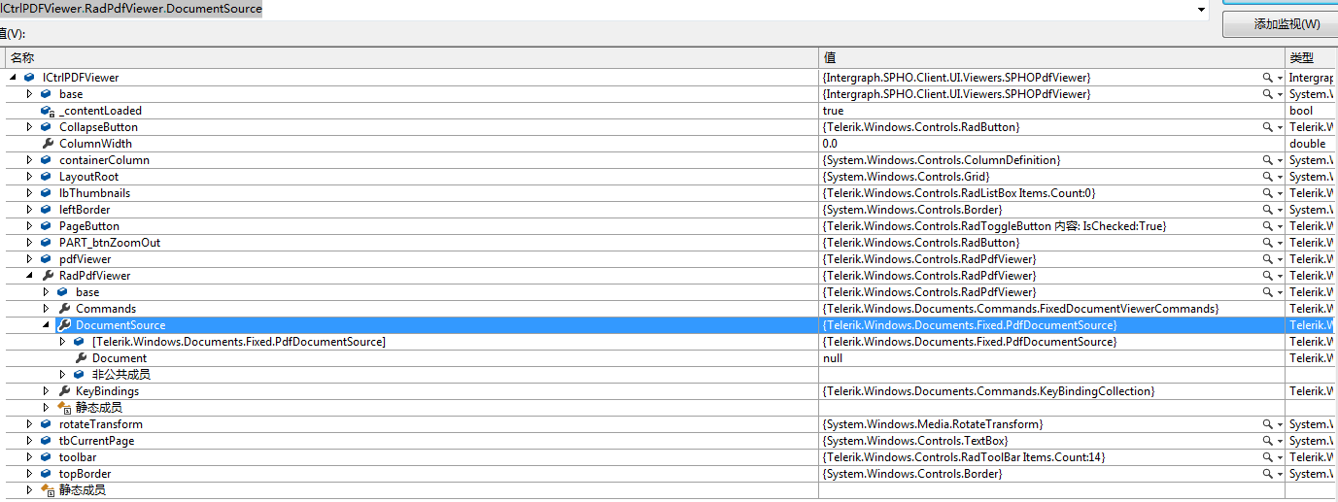Expand the KeyBindings node
Screen dimensions: 1338x502
pos(46,391)
